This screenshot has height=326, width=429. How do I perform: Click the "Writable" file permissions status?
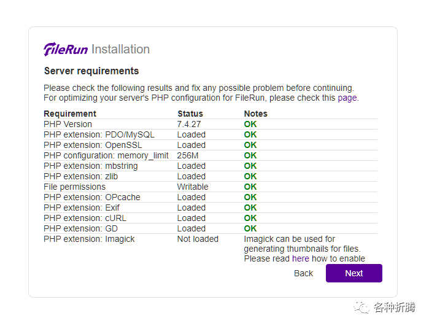pos(193,187)
